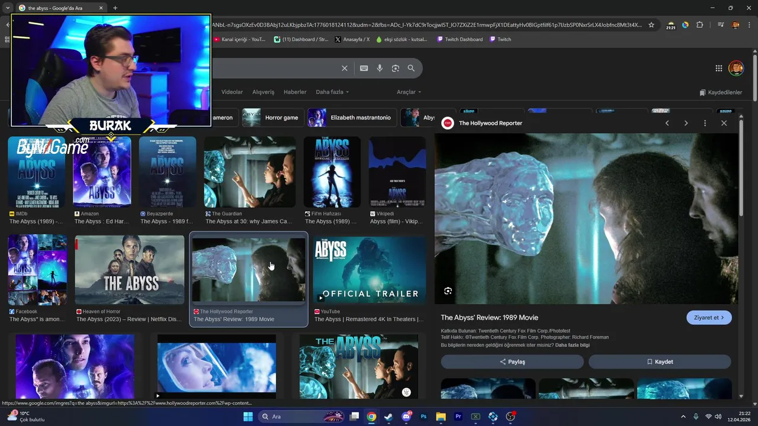Filter by Horror game chip
Viewport: 758px width, 426px height.
(x=273, y=118)
